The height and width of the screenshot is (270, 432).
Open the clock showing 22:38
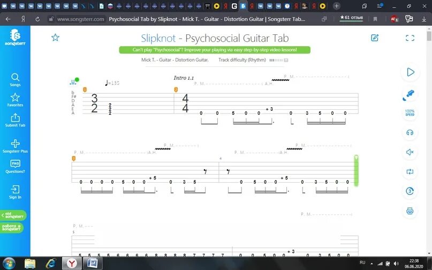tap(414, 264)
